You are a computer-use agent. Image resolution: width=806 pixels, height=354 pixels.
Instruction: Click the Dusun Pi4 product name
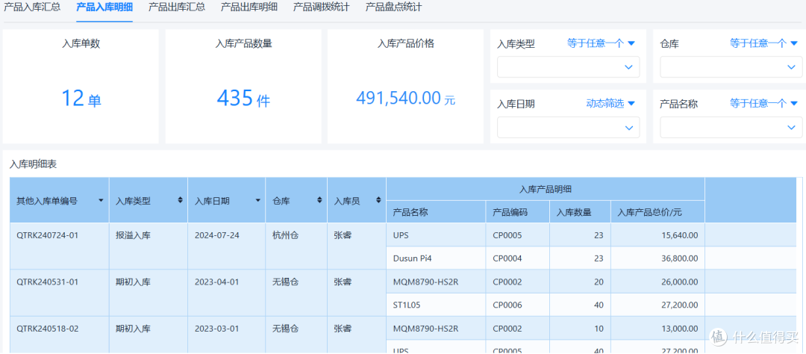click(412, 258)
